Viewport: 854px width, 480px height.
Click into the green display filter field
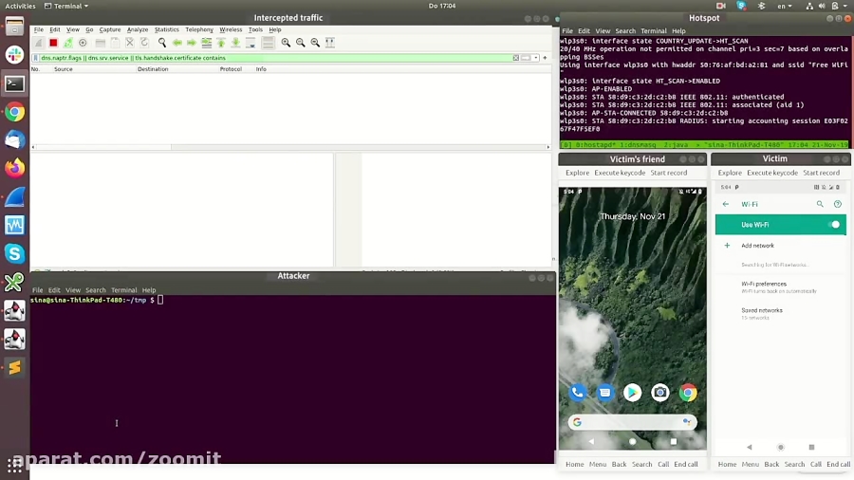tap(275, 58)
